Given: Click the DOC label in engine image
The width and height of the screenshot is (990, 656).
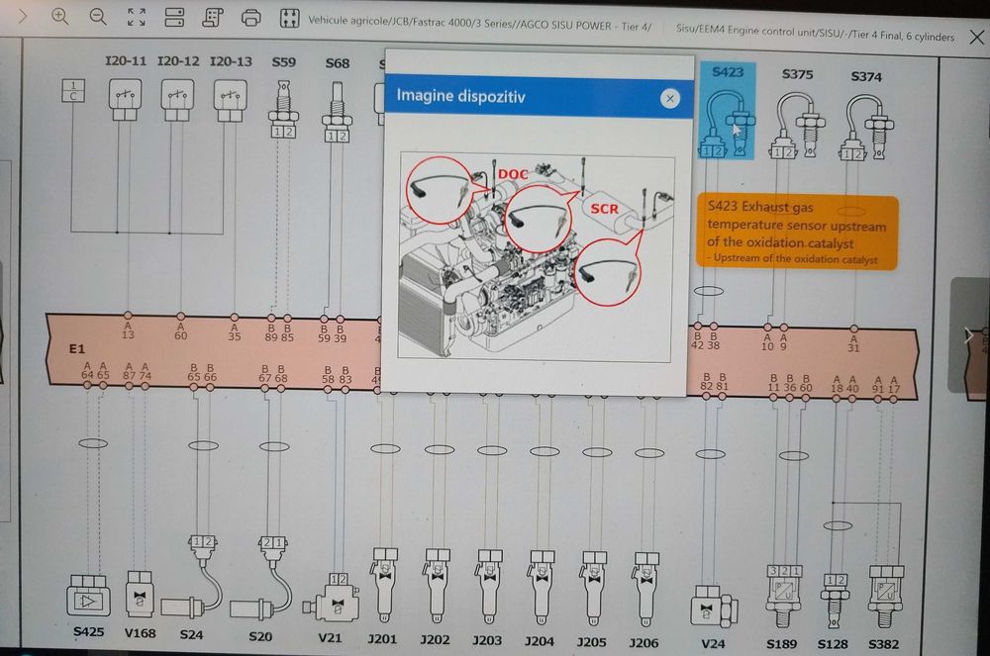Looking at the screenshot, I should [x=513, y=175].
